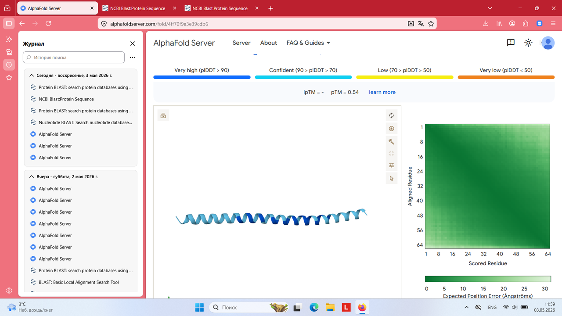
Task: Open the BLAST: Basic Local Alignment Search Tool entry
Action: tap(81, 282)
